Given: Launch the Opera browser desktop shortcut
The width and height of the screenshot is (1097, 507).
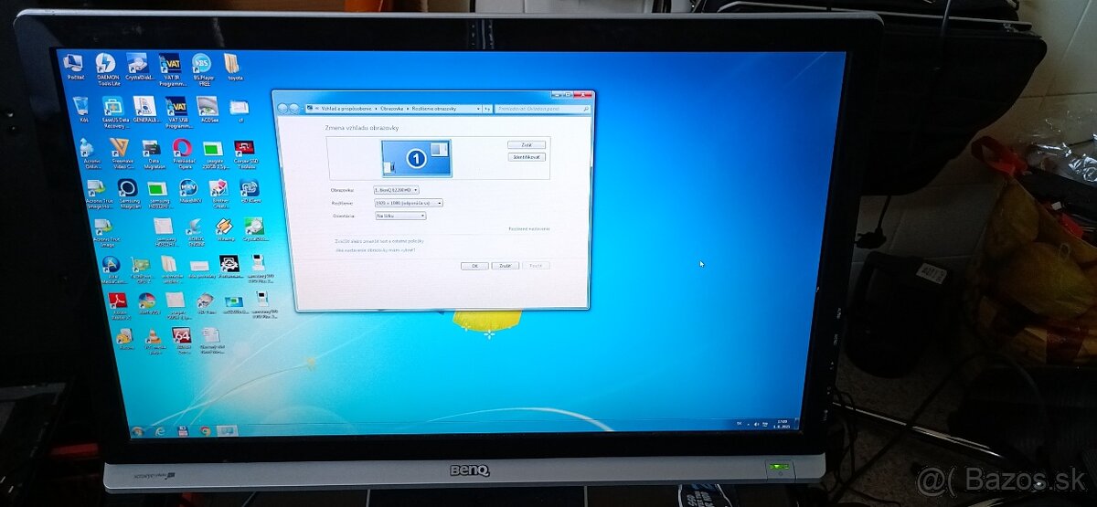Looking at the screenshot, I should pos(182,153).
